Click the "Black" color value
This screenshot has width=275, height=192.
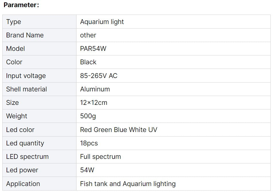tap(88, 62)
